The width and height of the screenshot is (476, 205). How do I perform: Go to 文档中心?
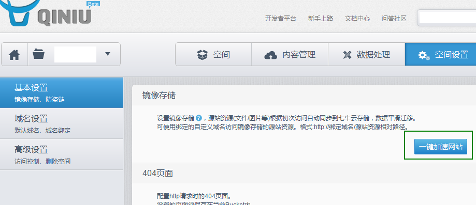pos(357,19)
